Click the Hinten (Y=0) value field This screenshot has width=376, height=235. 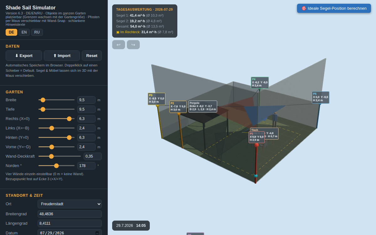click(86, 138)
